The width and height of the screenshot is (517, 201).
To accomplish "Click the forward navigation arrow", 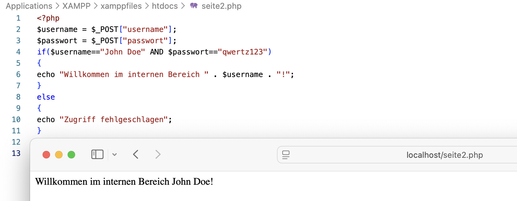I will pos(158,154).
